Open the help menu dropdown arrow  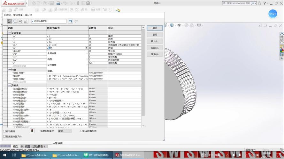click(267, 3)
